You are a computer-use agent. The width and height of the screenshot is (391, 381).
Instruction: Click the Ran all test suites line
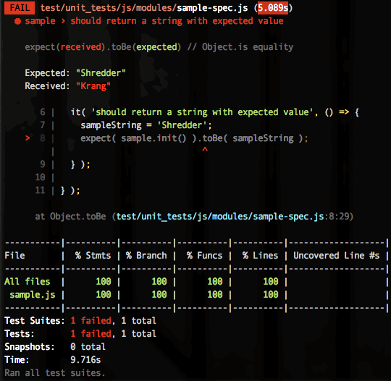tap(55, 373)
